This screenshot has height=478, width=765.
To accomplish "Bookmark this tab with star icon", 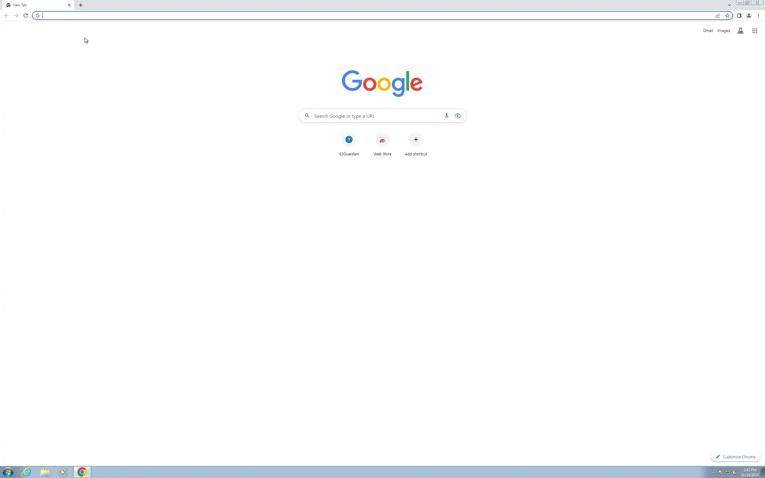I will coord(727,16).
